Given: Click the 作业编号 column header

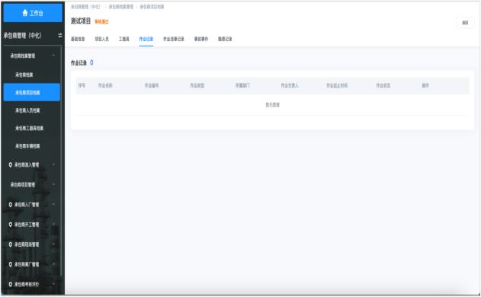Looking at the screenshot, I should click(x=152, y=85).
